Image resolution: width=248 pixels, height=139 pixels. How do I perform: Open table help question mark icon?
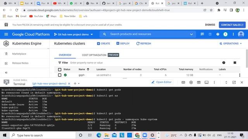[x=224, y=63]
